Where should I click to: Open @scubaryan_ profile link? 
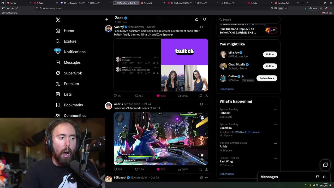[x=136, y=27]
